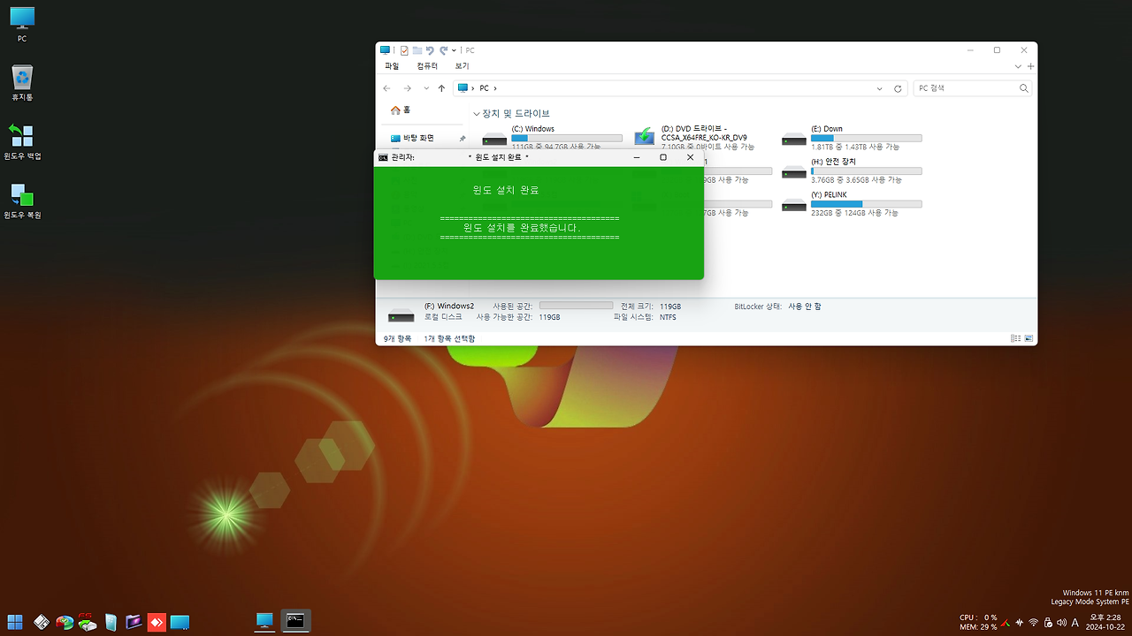
Task: Click the (F:) Windows2 details pane drive icon
Action: [x=401, y=314]
